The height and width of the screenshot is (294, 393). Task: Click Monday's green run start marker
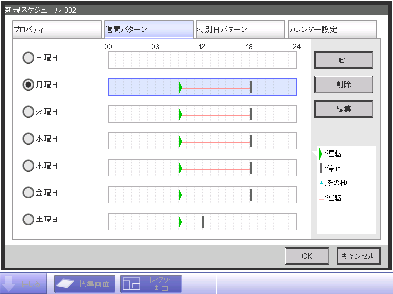coord(180,87)
